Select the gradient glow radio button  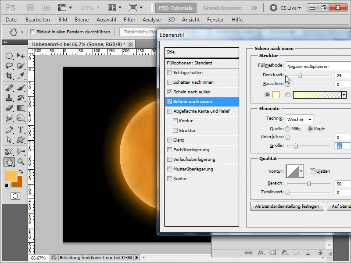tap(288, 95)
